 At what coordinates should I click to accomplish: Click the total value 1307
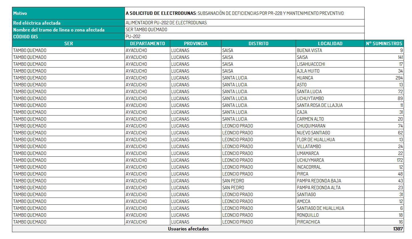[384, 229]
